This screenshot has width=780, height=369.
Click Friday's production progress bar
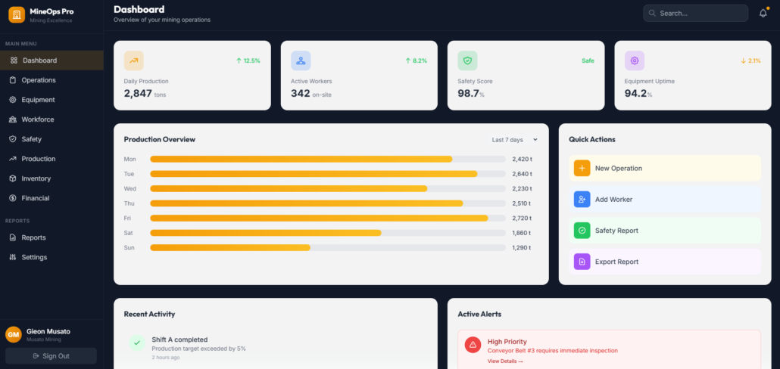[x=327, y=218]
